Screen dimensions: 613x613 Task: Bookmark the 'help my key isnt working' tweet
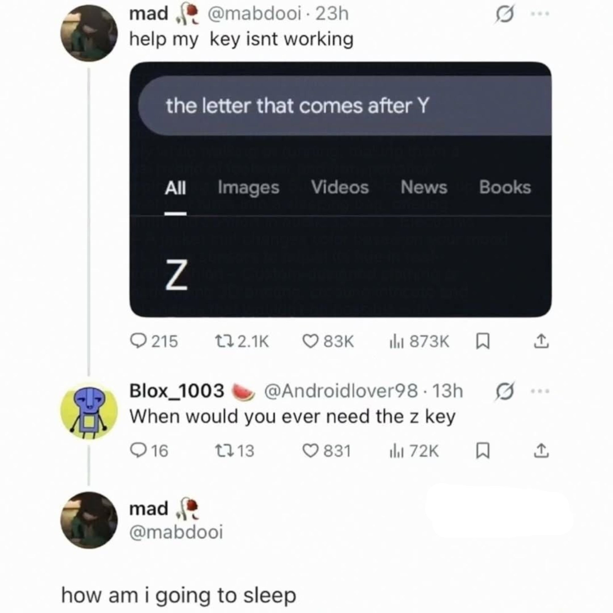click(x=483, y=342)
